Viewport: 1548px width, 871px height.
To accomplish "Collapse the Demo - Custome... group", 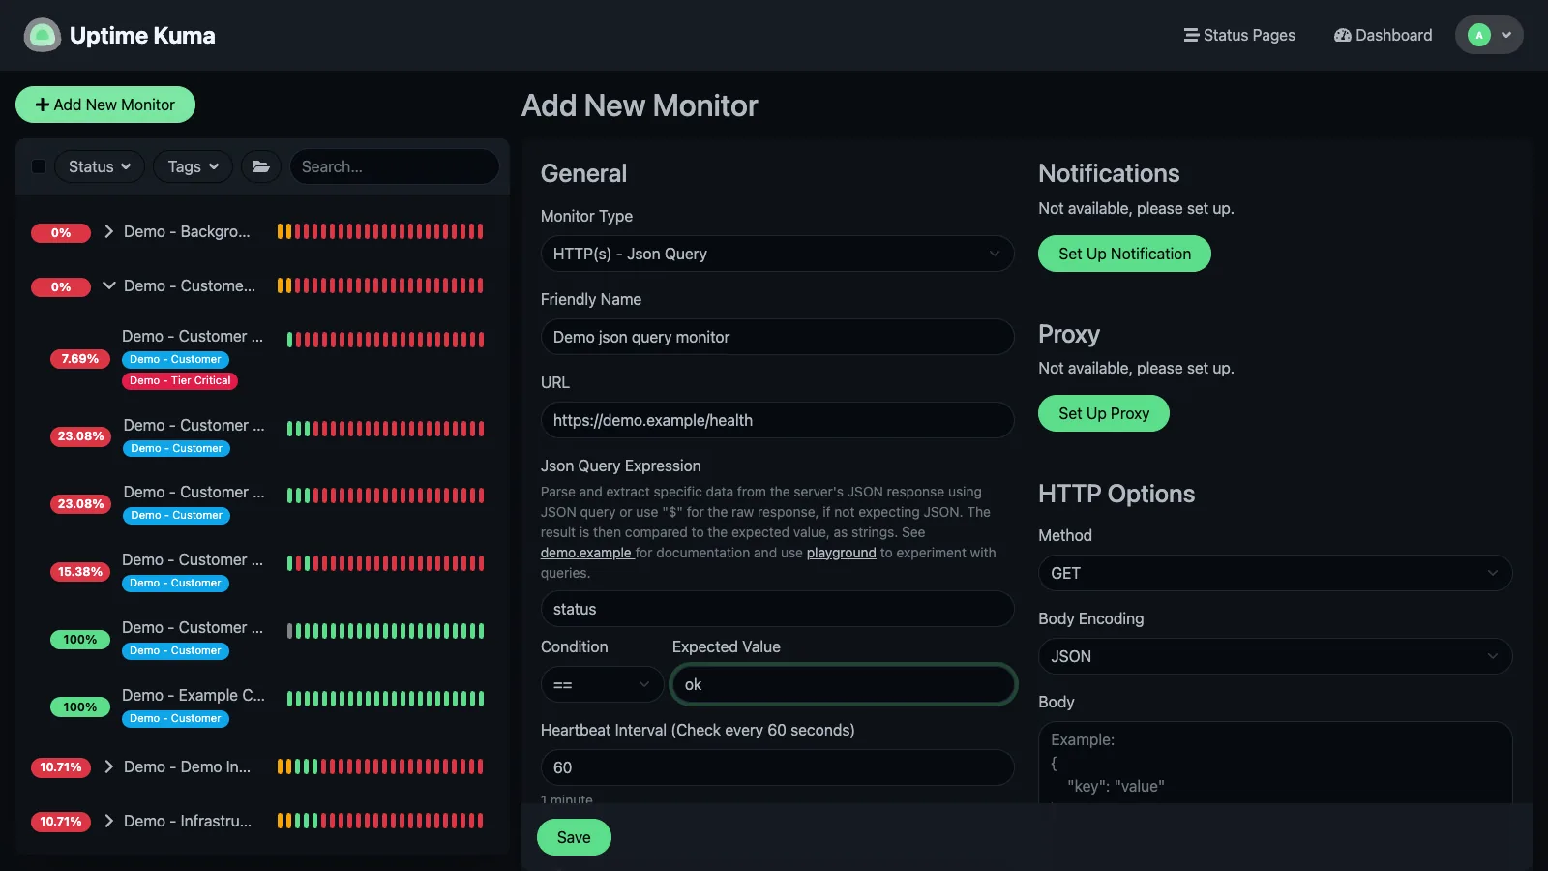I will [x=109, y=285].
